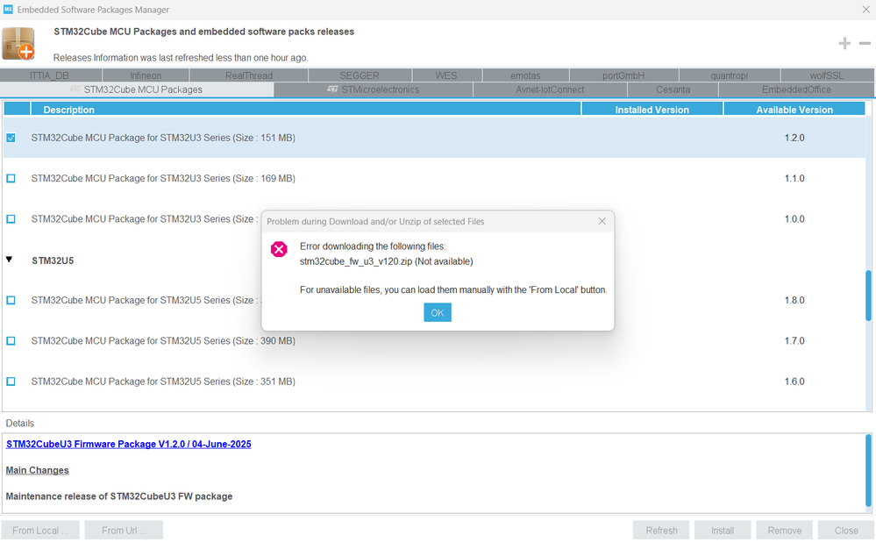The width and height of the screenshot is (876, 542).
Task: Check STM32U5 package 351 MB checkbox
Action: (11, 382)
